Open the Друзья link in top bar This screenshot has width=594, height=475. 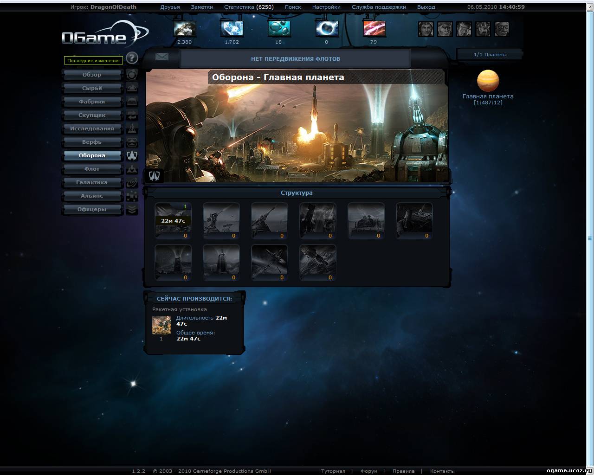click(170, 7)
